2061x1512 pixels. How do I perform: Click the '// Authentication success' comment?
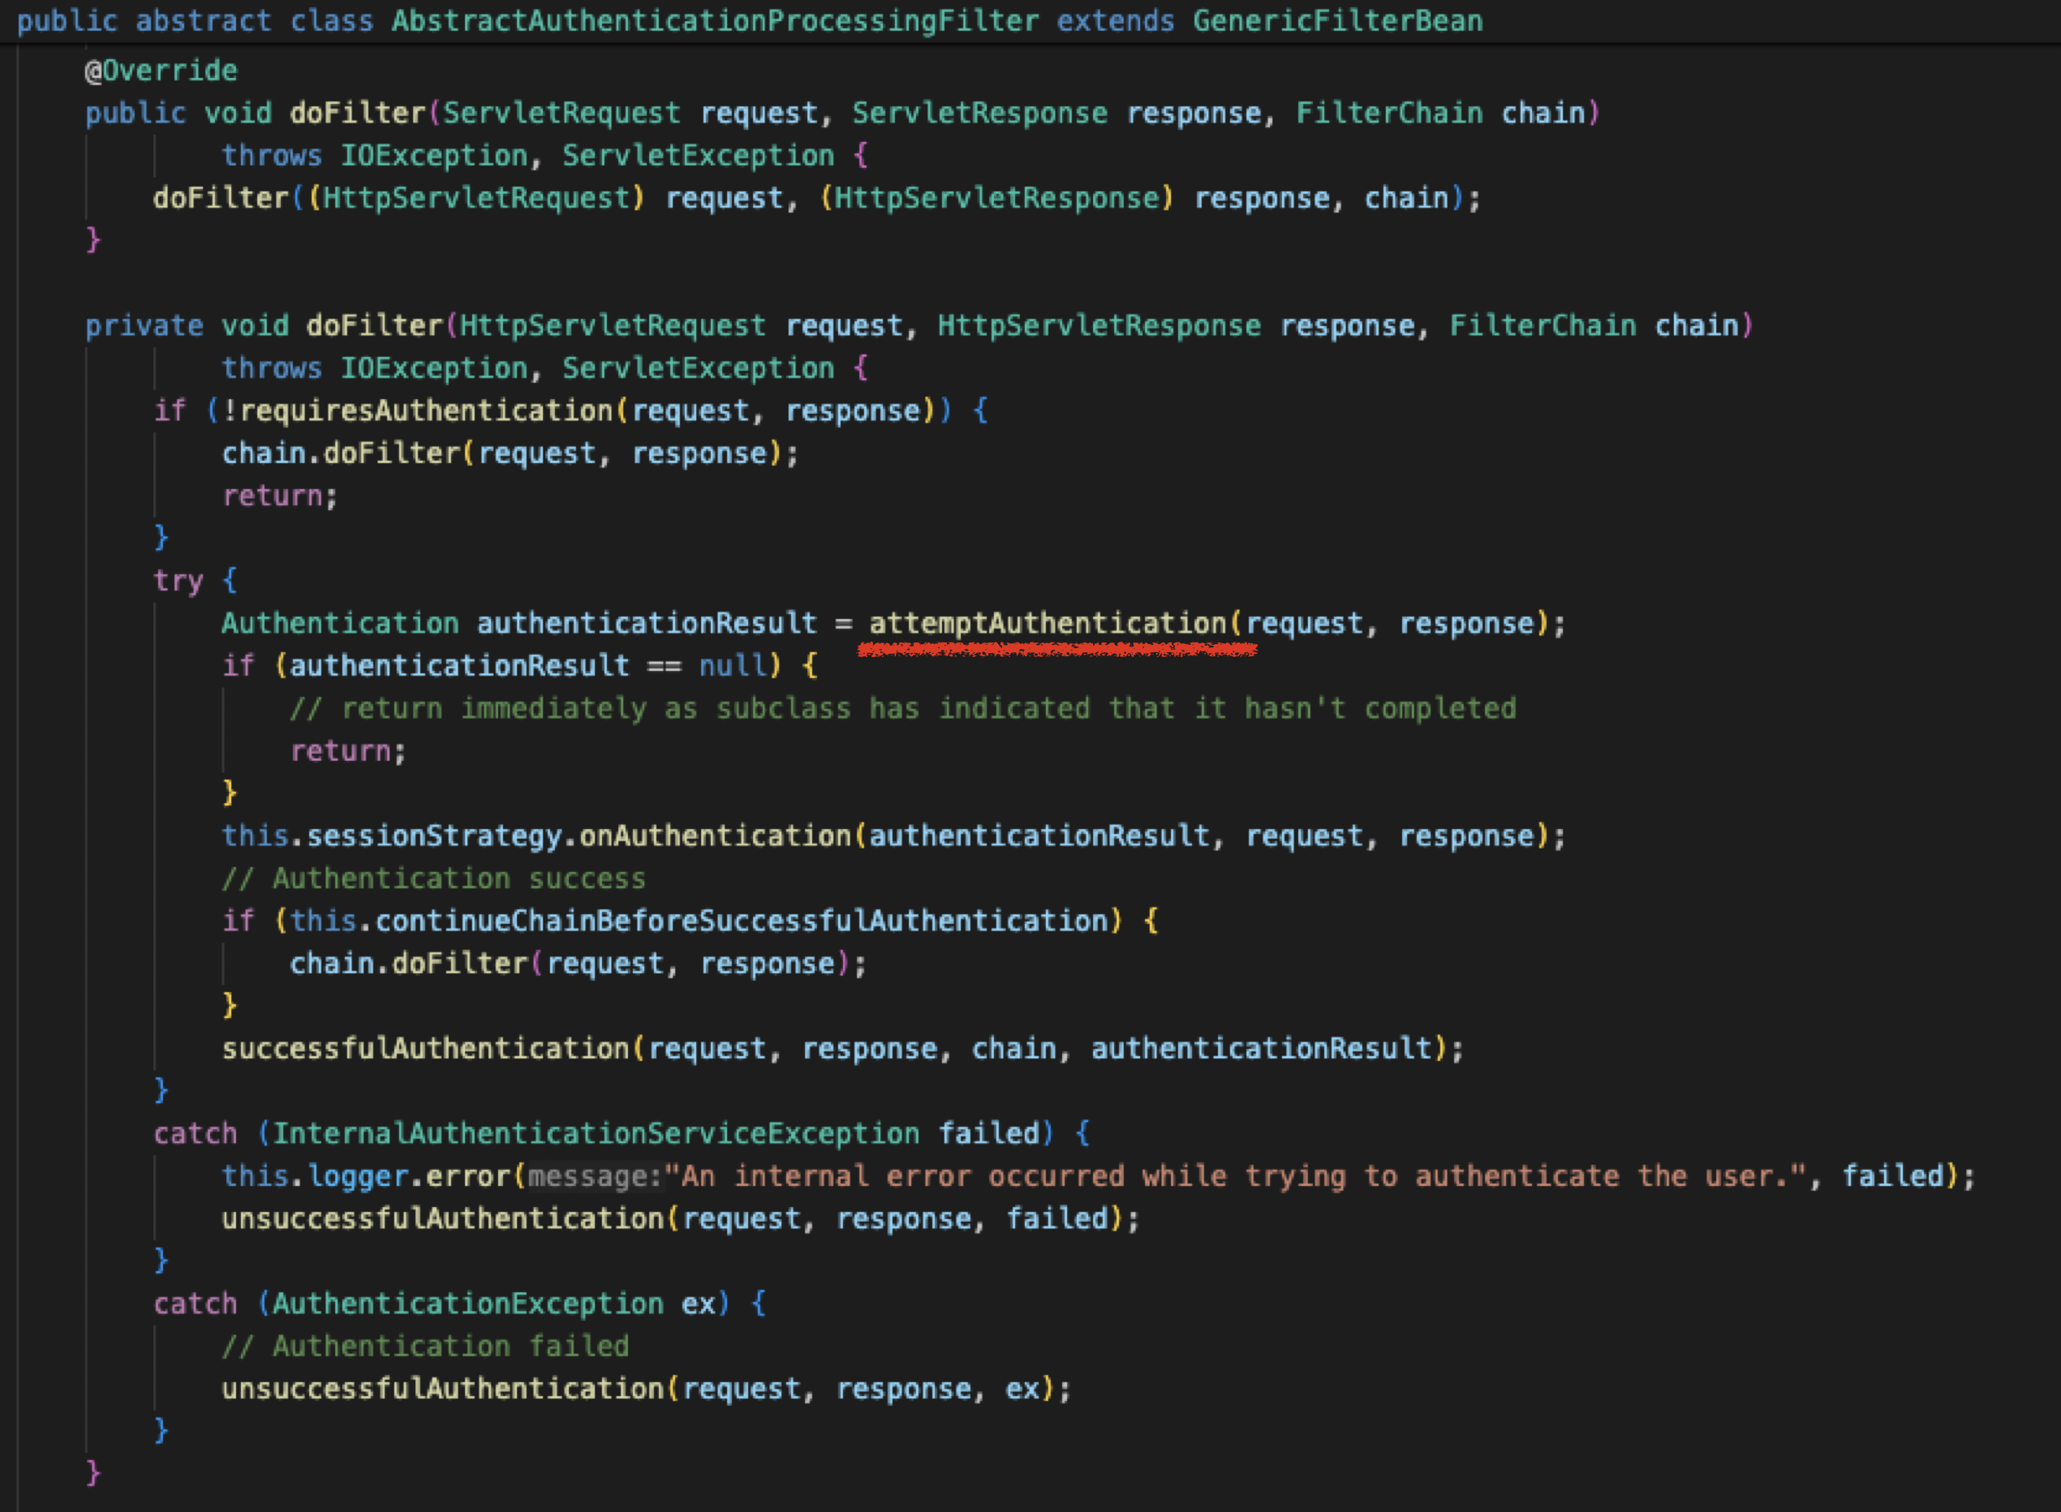click(434, 878)
